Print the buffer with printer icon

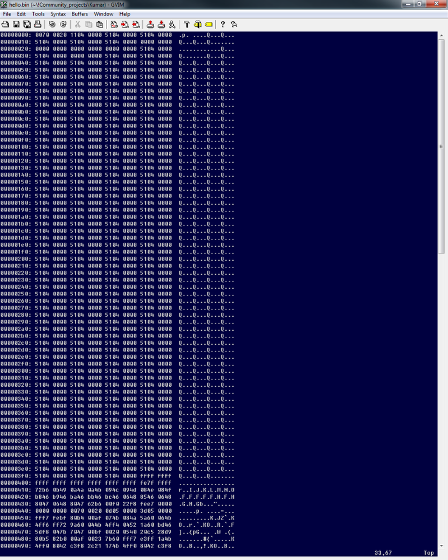pos(38,24)
